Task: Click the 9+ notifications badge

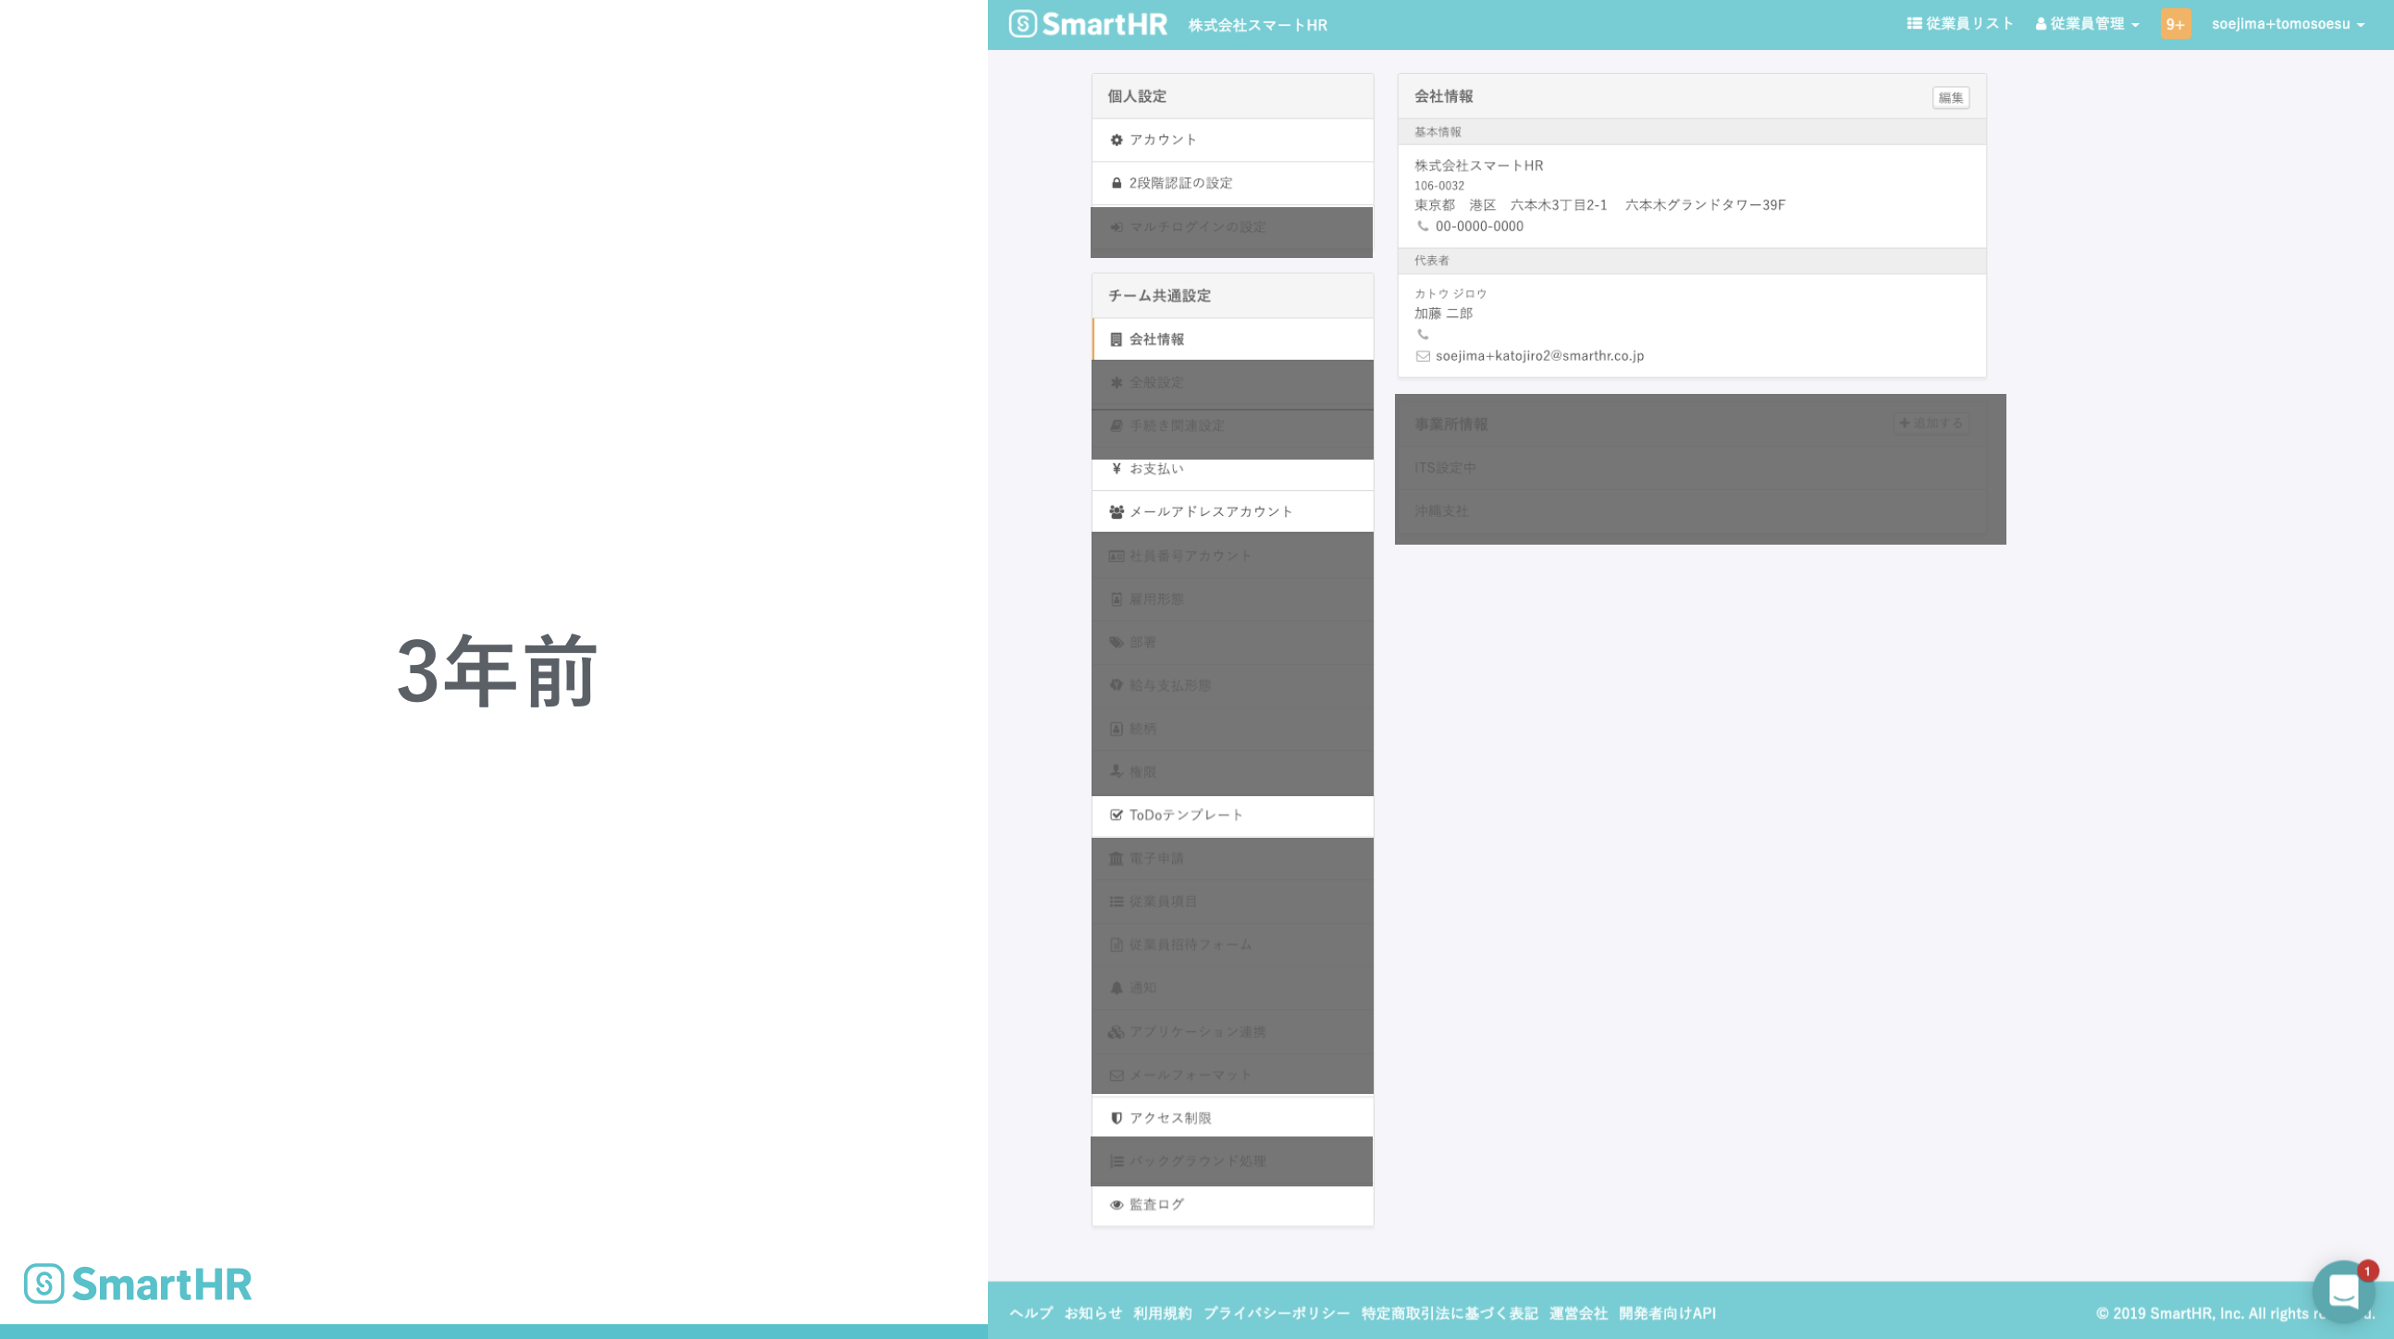Action: coord(2175,24)
